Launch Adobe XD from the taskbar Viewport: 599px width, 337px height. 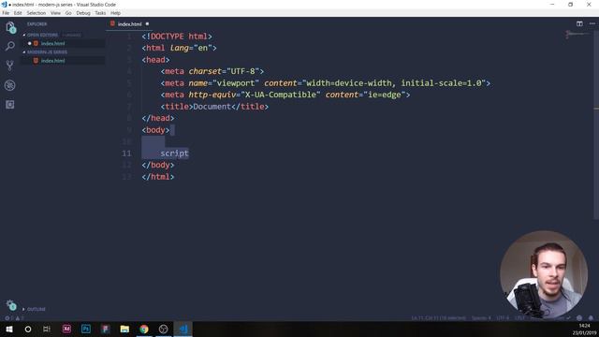(x=66, y=329)
